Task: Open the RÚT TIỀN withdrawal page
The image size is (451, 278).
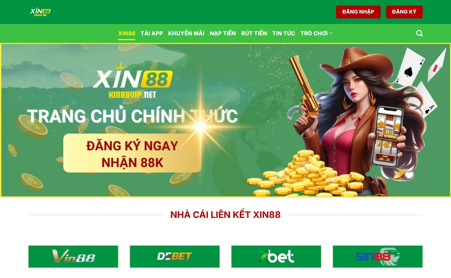Action: pyautogui.click(x=254, y=33)
